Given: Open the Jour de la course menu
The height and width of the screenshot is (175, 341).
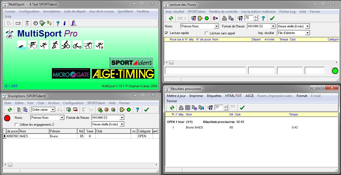Looking at the screenshot, I should point(101,11).
